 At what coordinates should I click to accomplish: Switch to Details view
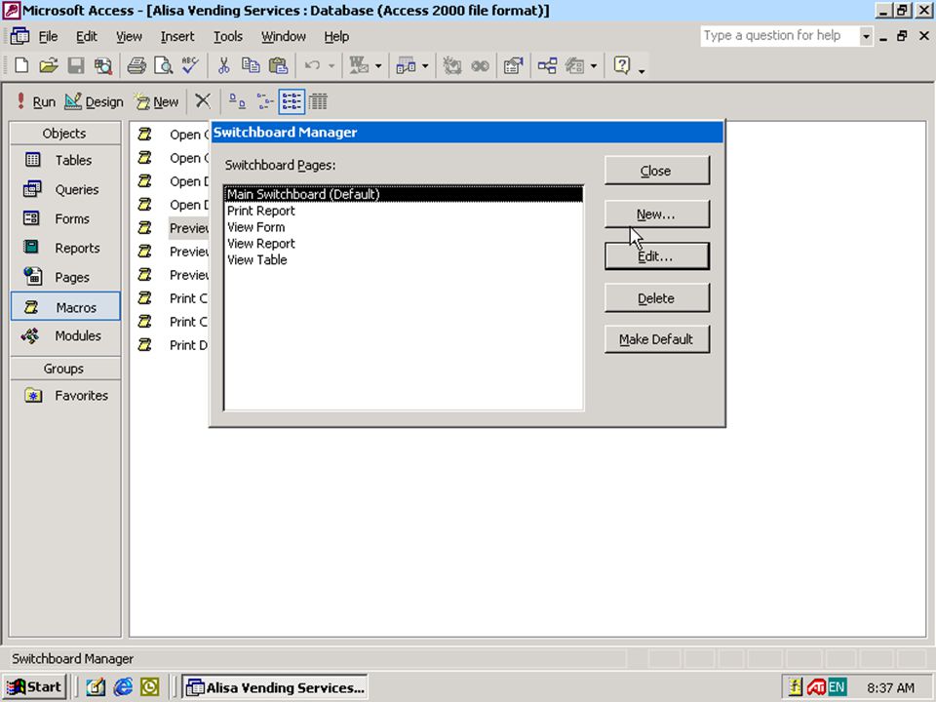click(318, 101)
